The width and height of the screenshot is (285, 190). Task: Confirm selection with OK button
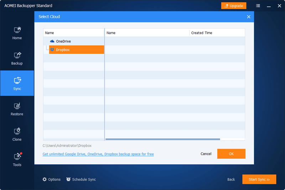point(231,154)
